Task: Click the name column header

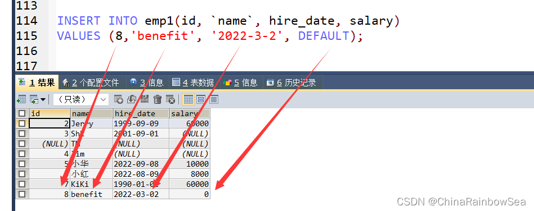Action: click(x=91, y=113)
